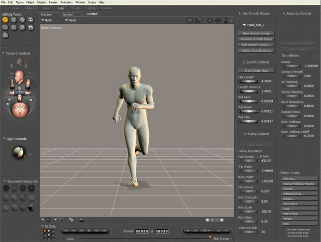Click the main light globe in Light Controls
The height and width of the screenshot is (242, 321).
(18, 152)
